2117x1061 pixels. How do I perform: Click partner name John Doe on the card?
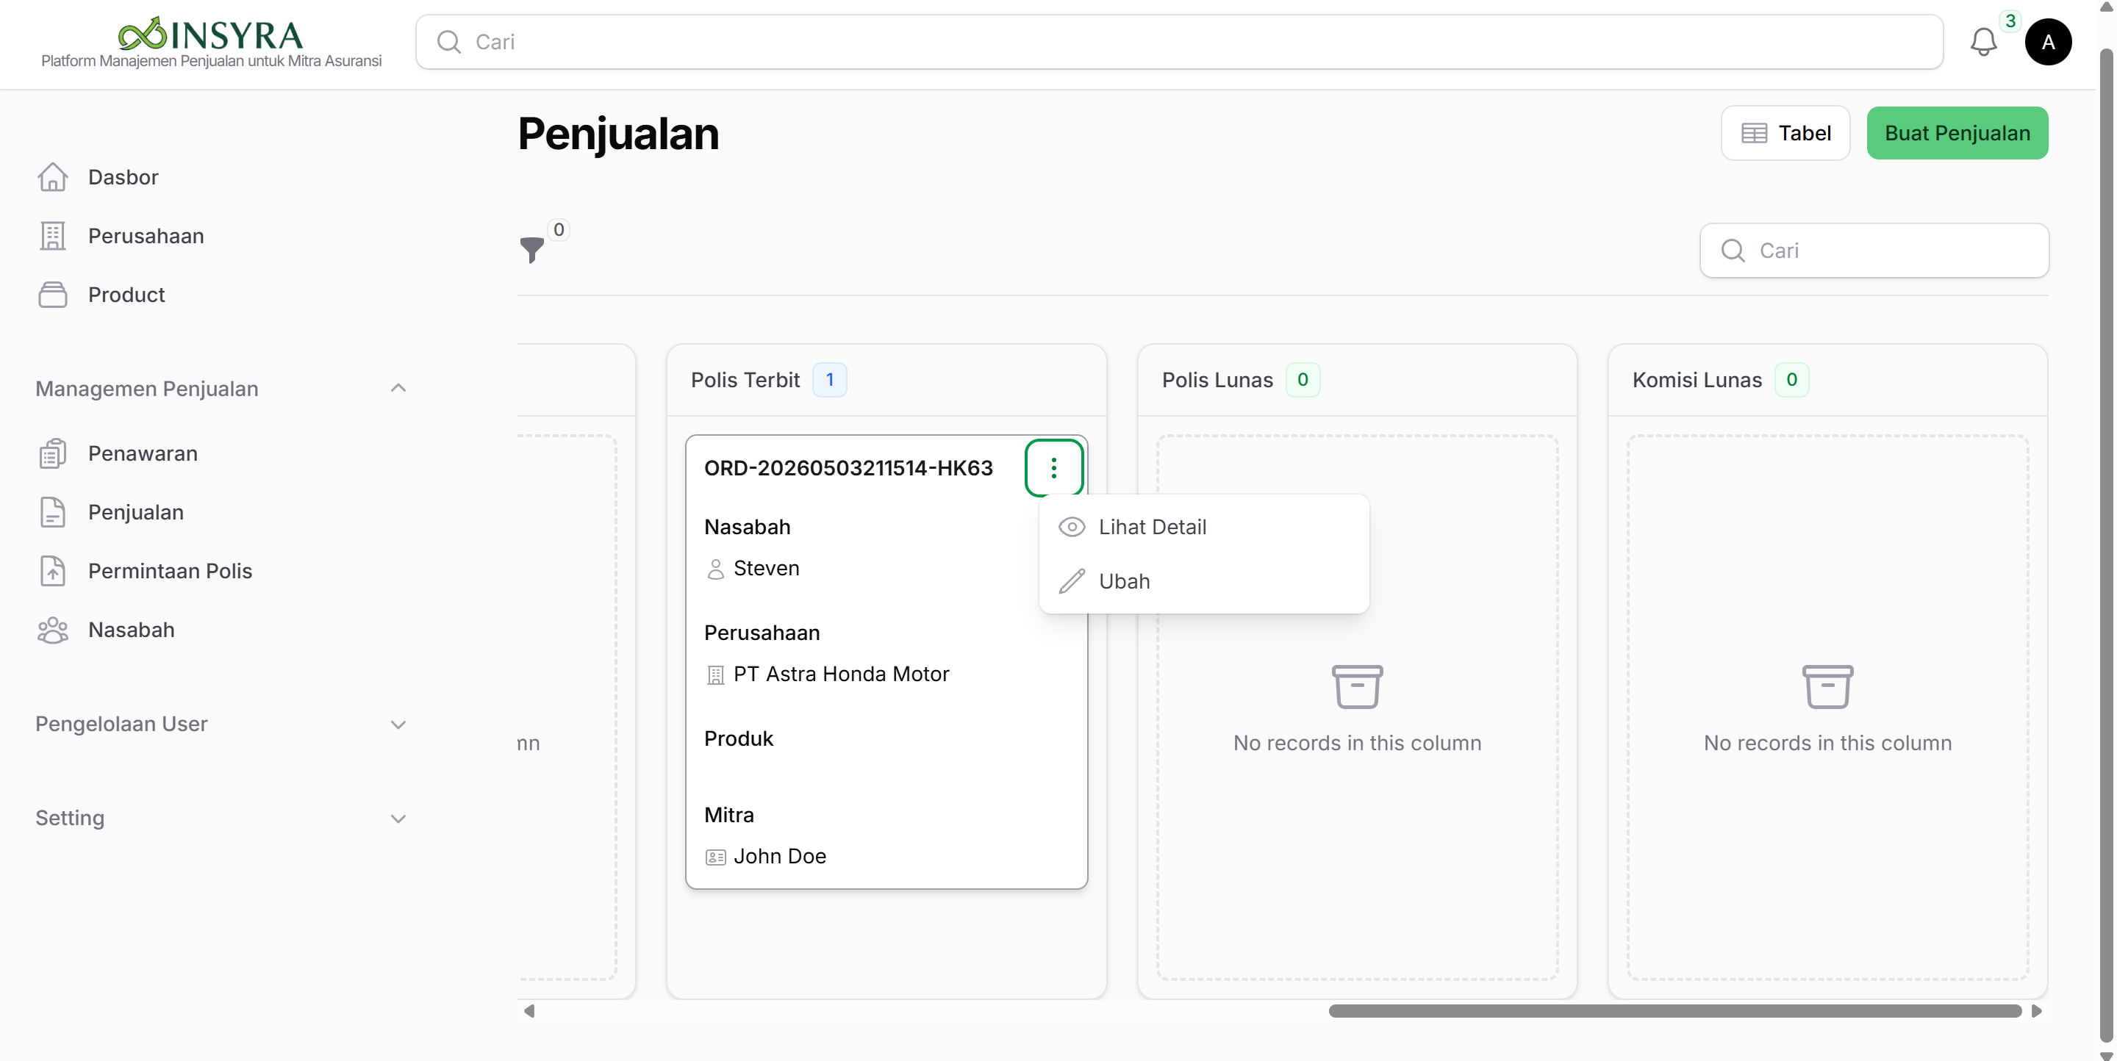779,857
